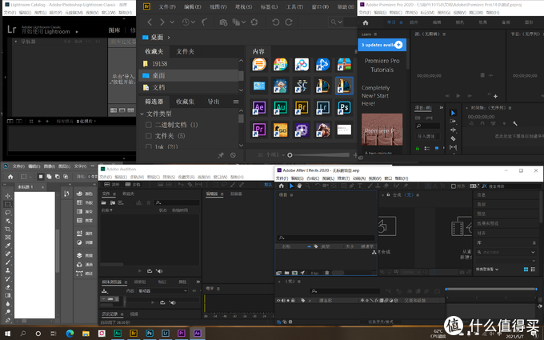This screenshot has height=340, width=544.
Task: Open the 导出 panel tab in Bridge
Action: [214, 102]
